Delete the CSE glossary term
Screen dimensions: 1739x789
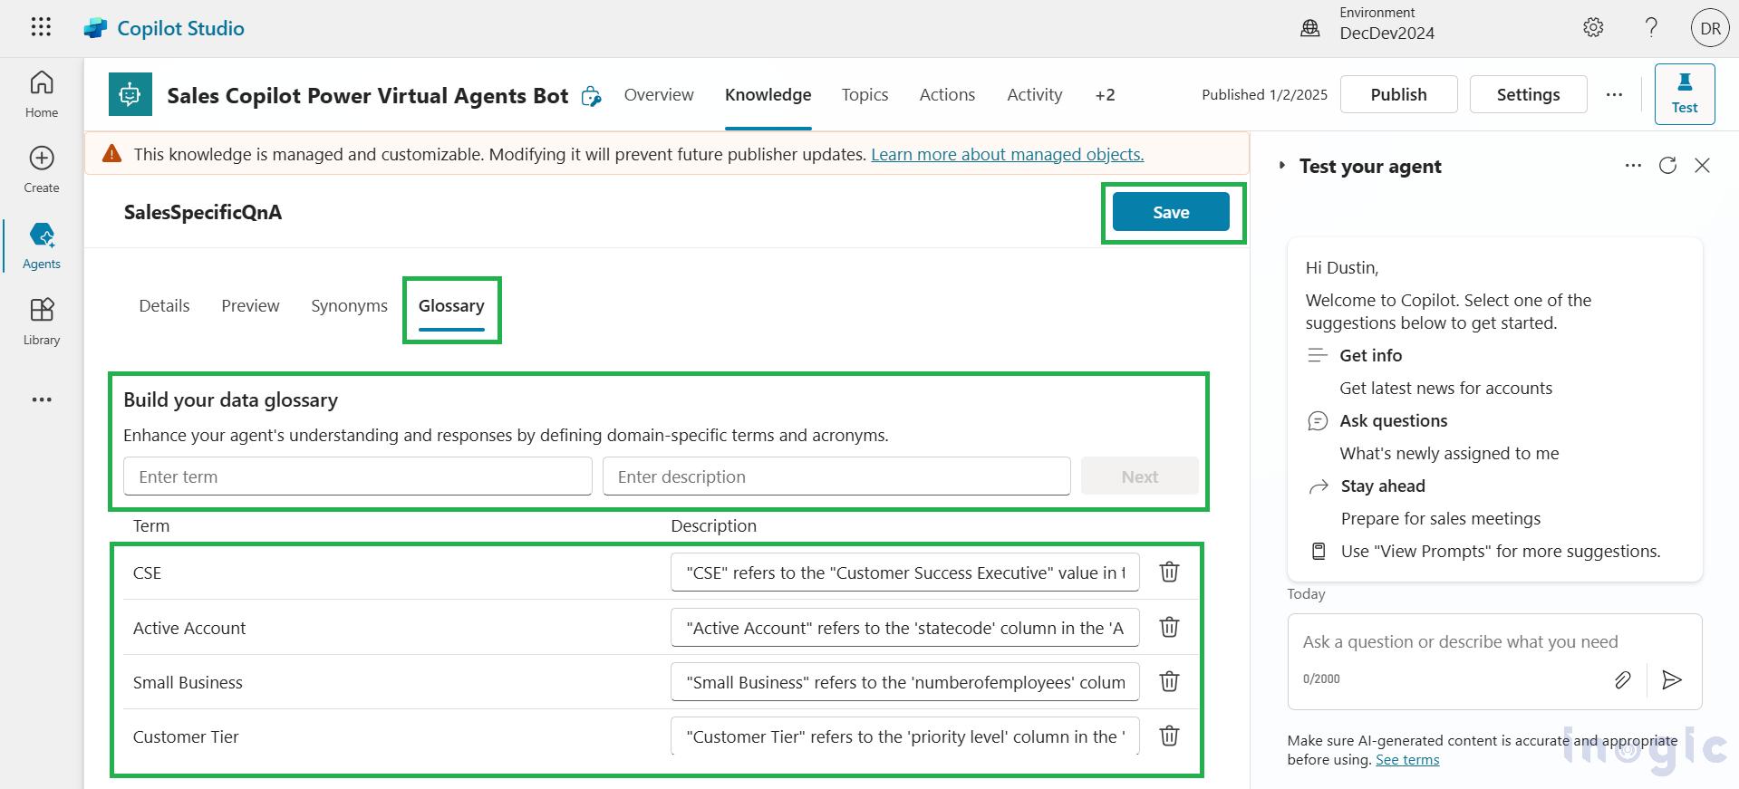[1169, 572]
